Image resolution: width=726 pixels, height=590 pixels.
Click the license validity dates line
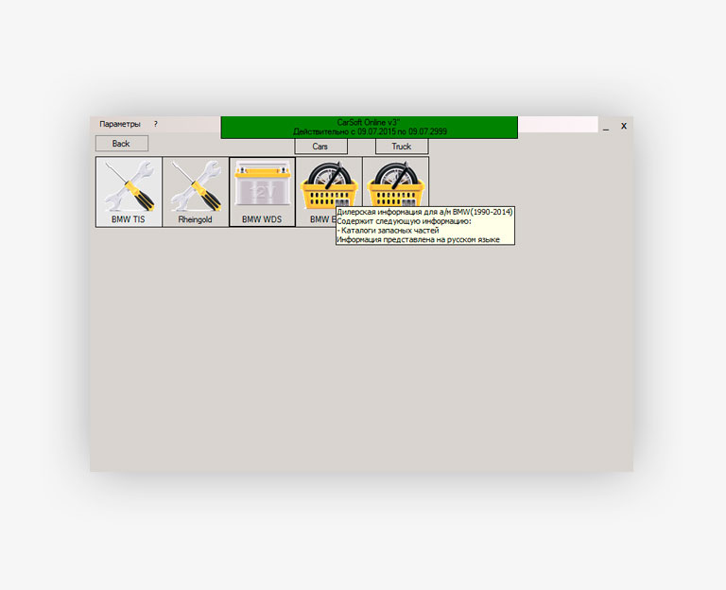pyautogui.click(x=369, y=132)
